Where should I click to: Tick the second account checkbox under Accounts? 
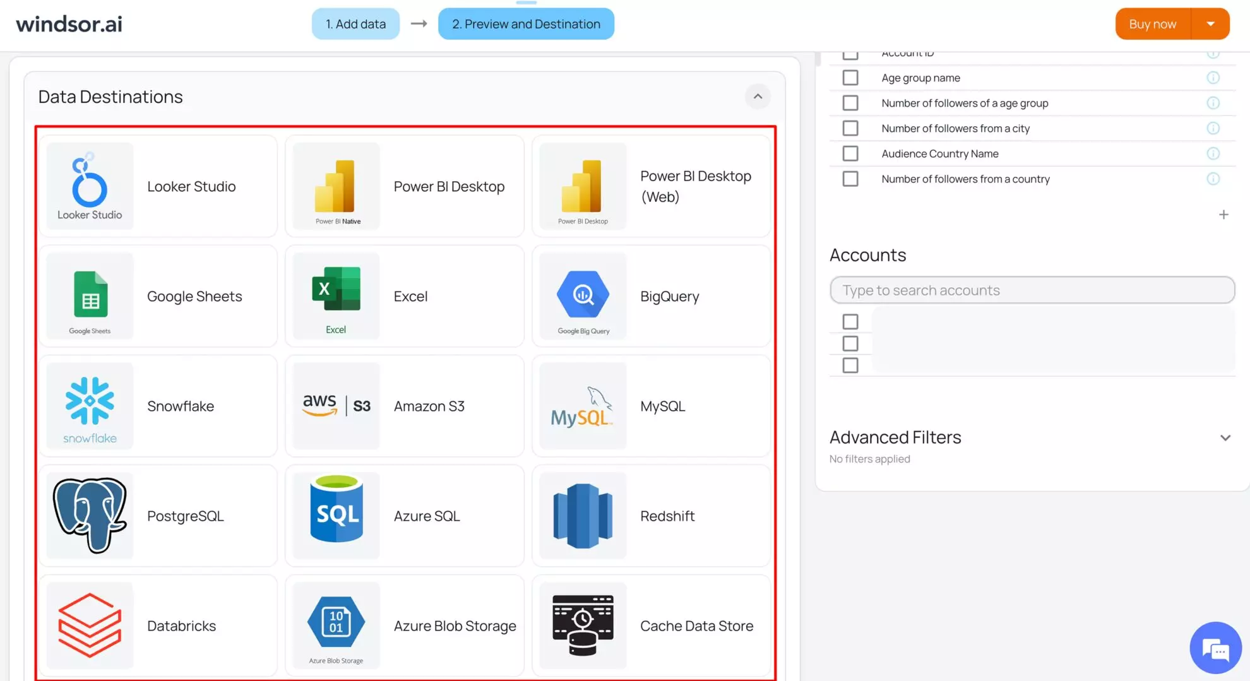click(x=850, y=343)
